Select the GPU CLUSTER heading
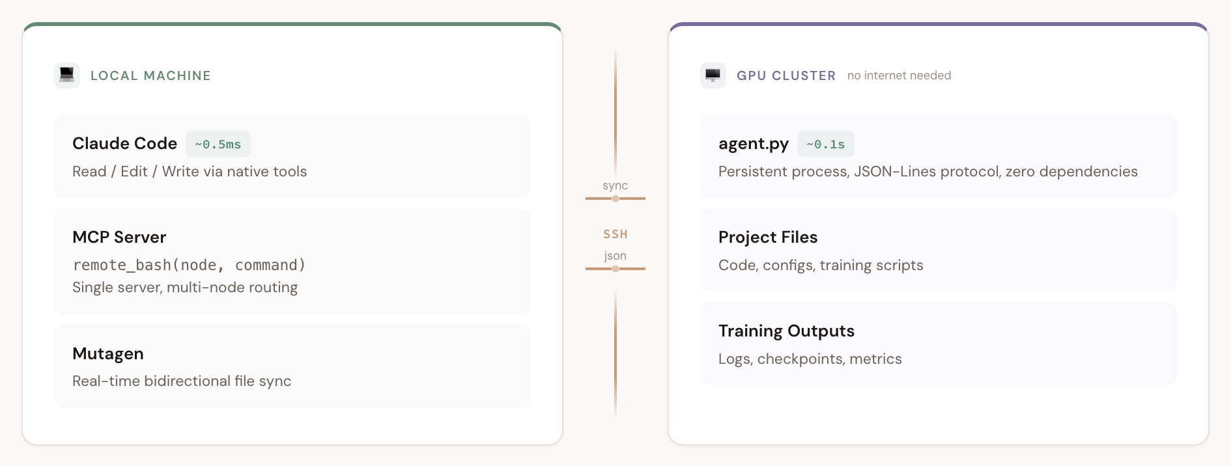This screenshot has width=1231, height=466. (x=786, y=75)
